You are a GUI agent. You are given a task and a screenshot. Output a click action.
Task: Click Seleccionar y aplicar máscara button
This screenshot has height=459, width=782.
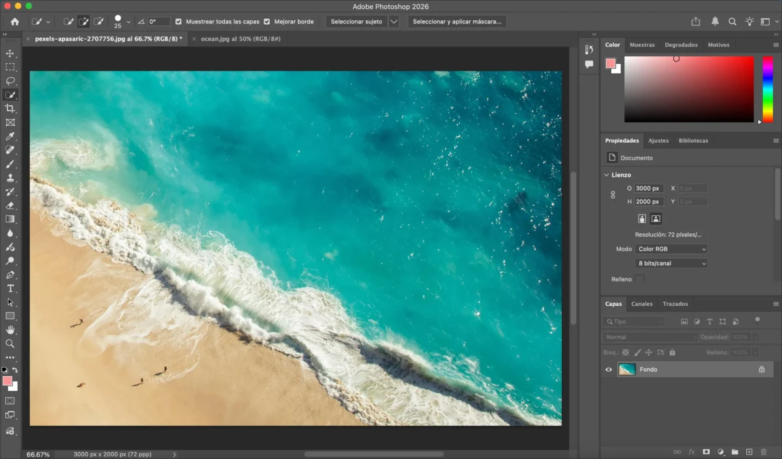[457, 22]
